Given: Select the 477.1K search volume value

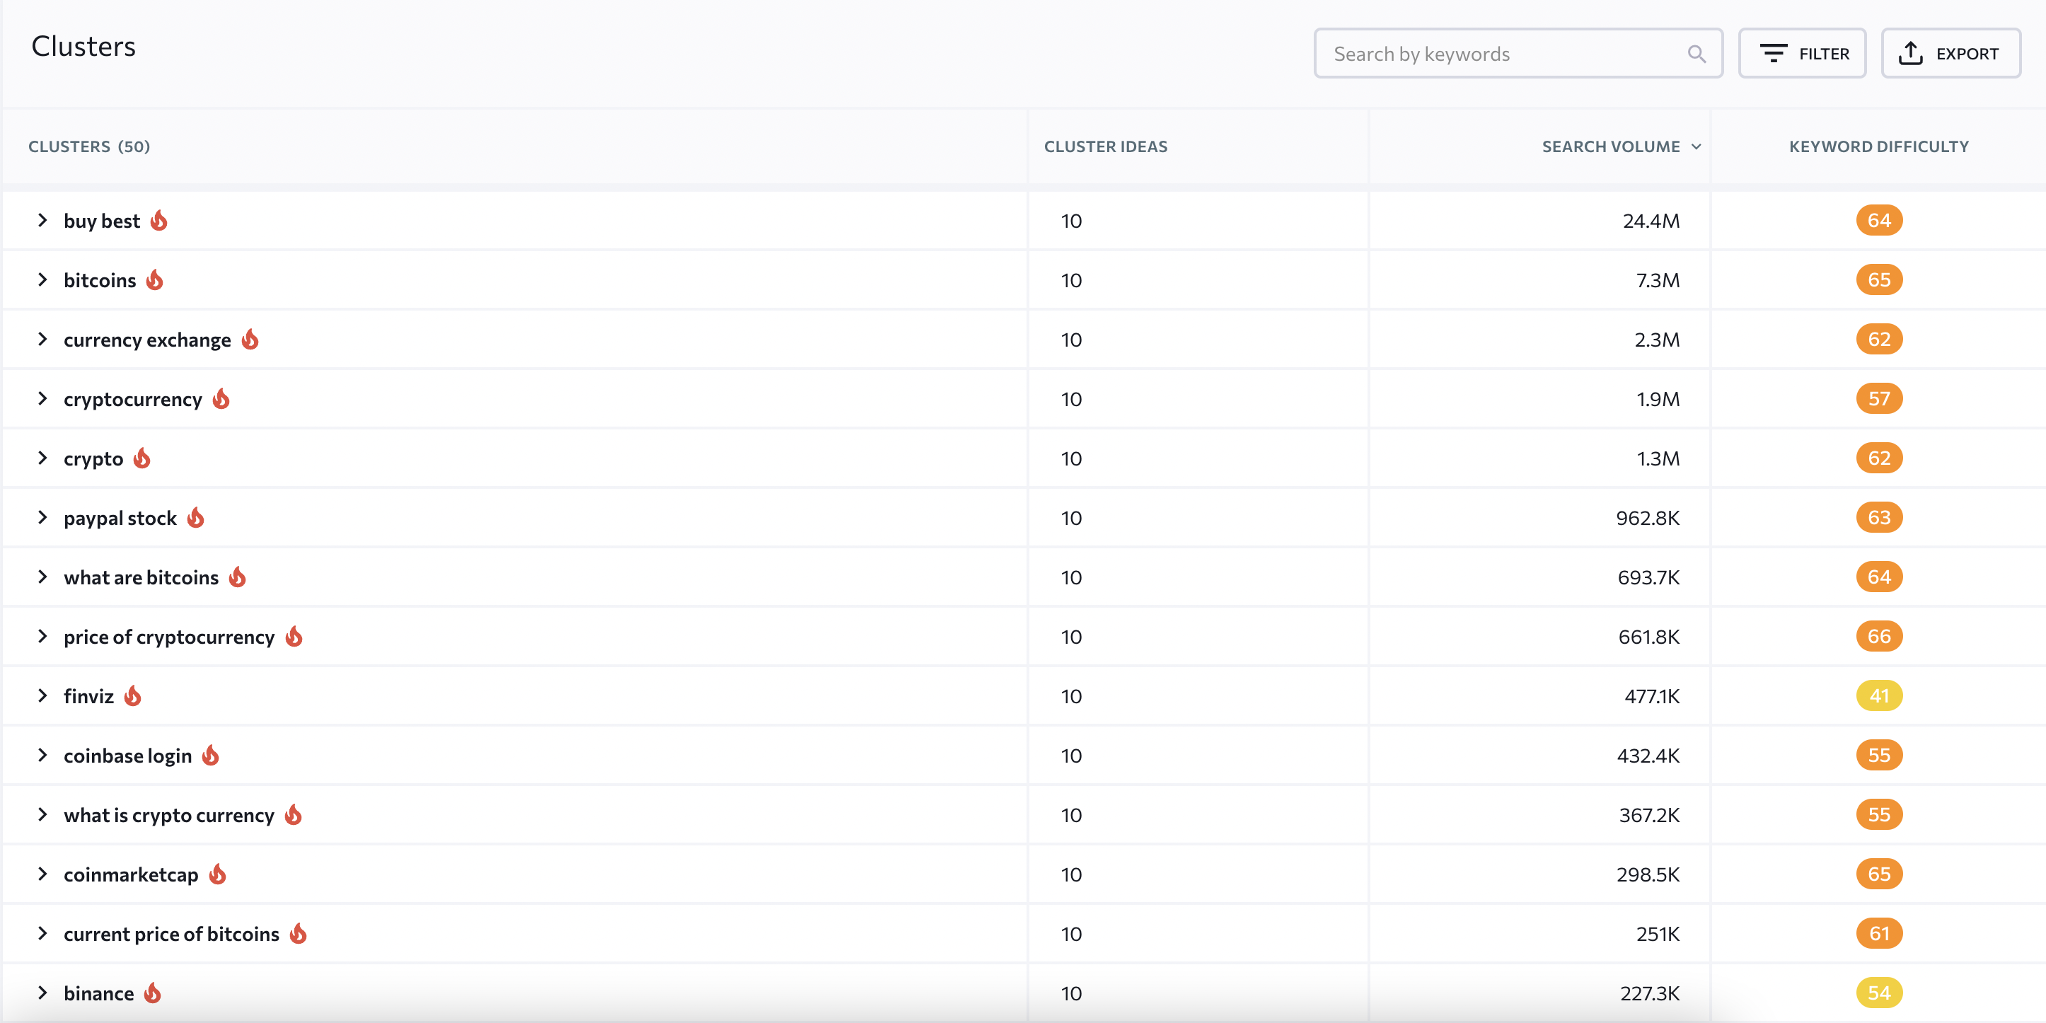Looking at the screenshot, I should tap(1652, 697).
